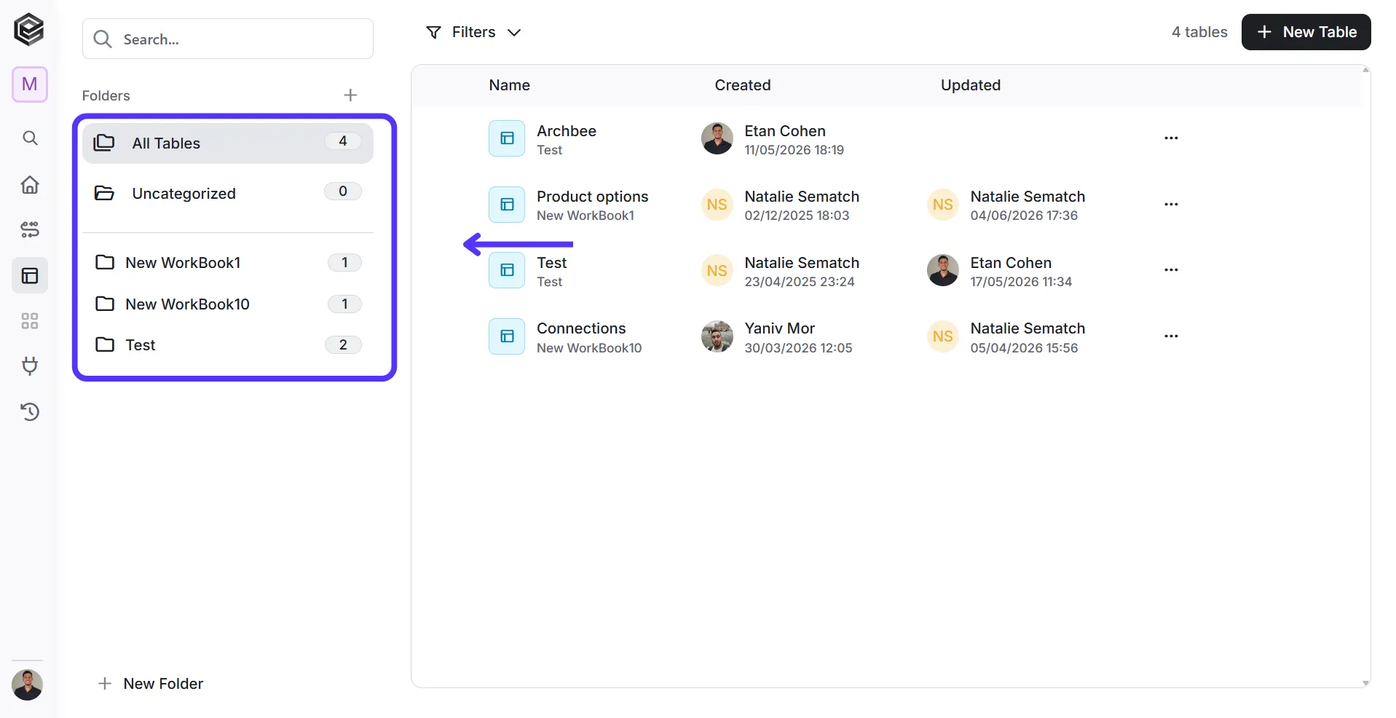Select the Uncategorized folder
1396x718 pixels.
click(228, 194)
